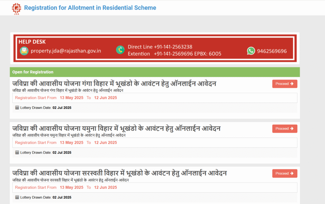This screenshot has height=204, width=325.
Task: Click the Open for Registration header bar
Action: click(155, 72)
